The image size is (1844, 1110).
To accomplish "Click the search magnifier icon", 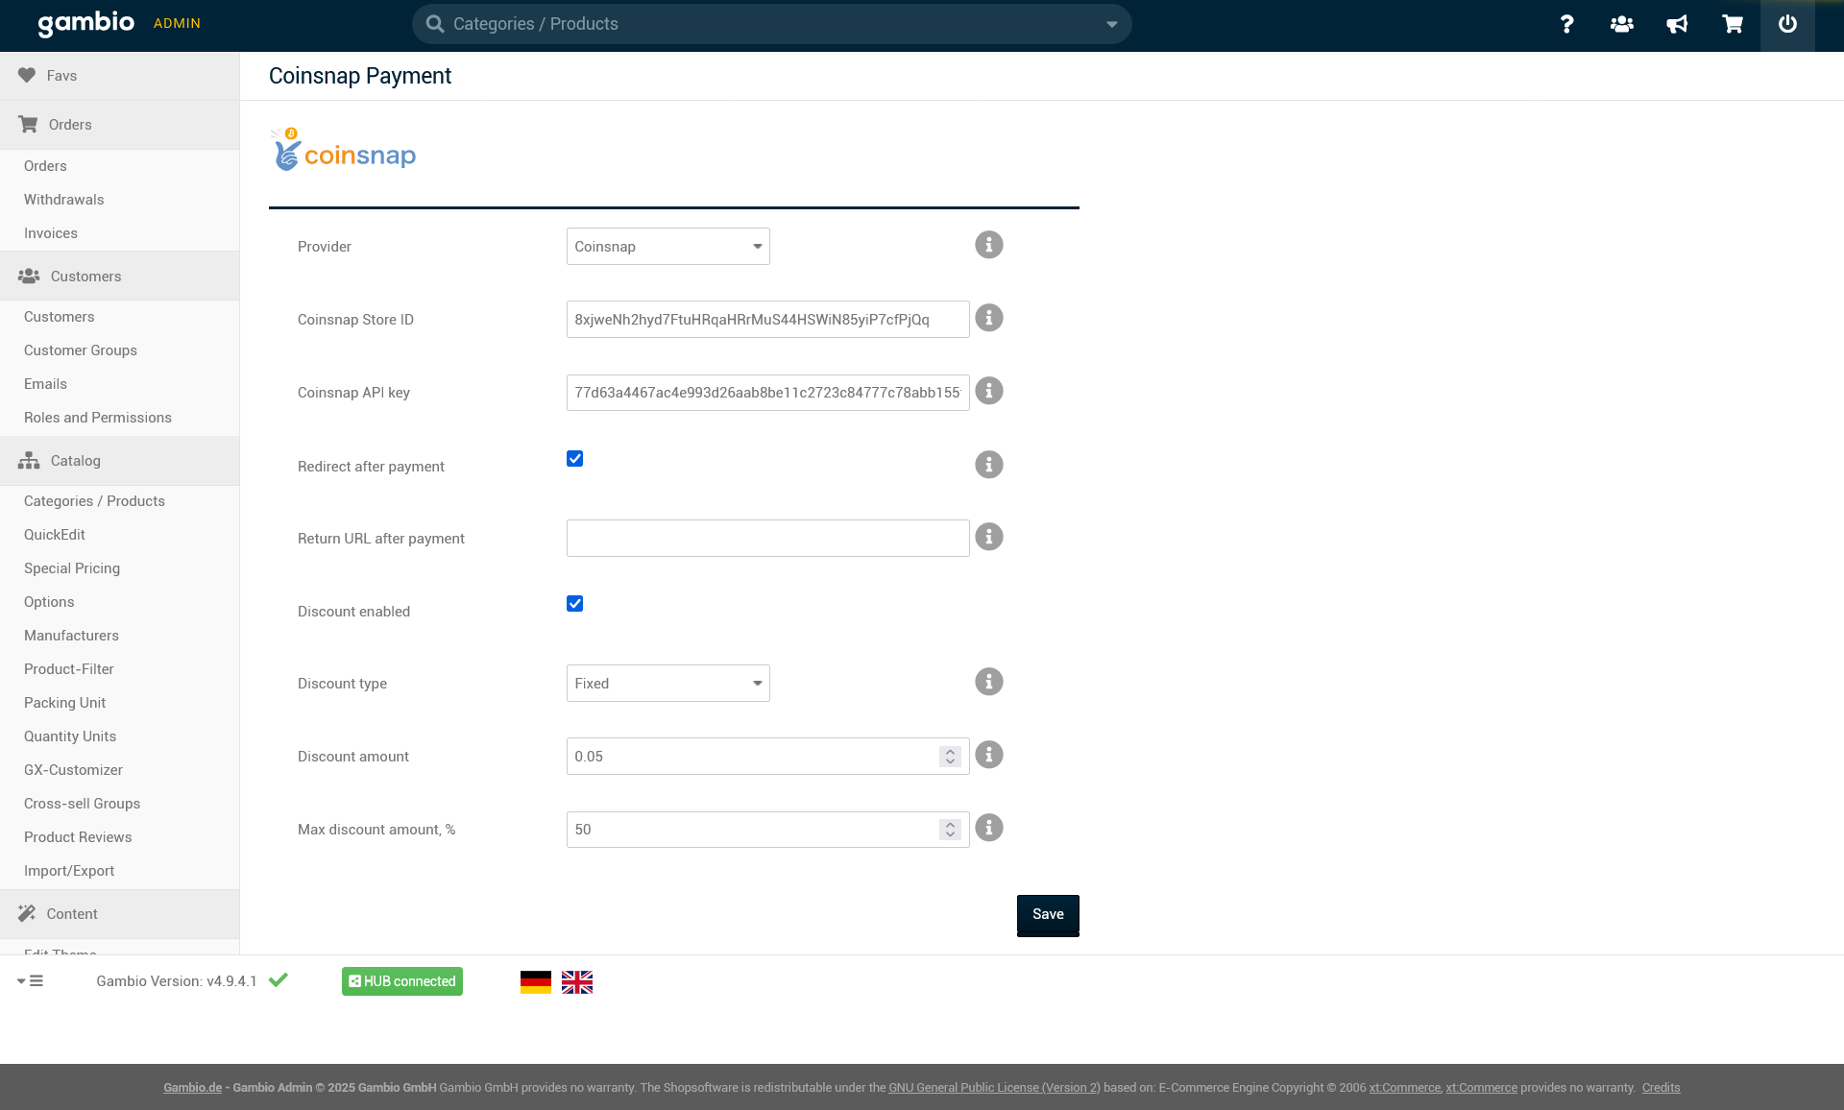I will pos(435,24).
